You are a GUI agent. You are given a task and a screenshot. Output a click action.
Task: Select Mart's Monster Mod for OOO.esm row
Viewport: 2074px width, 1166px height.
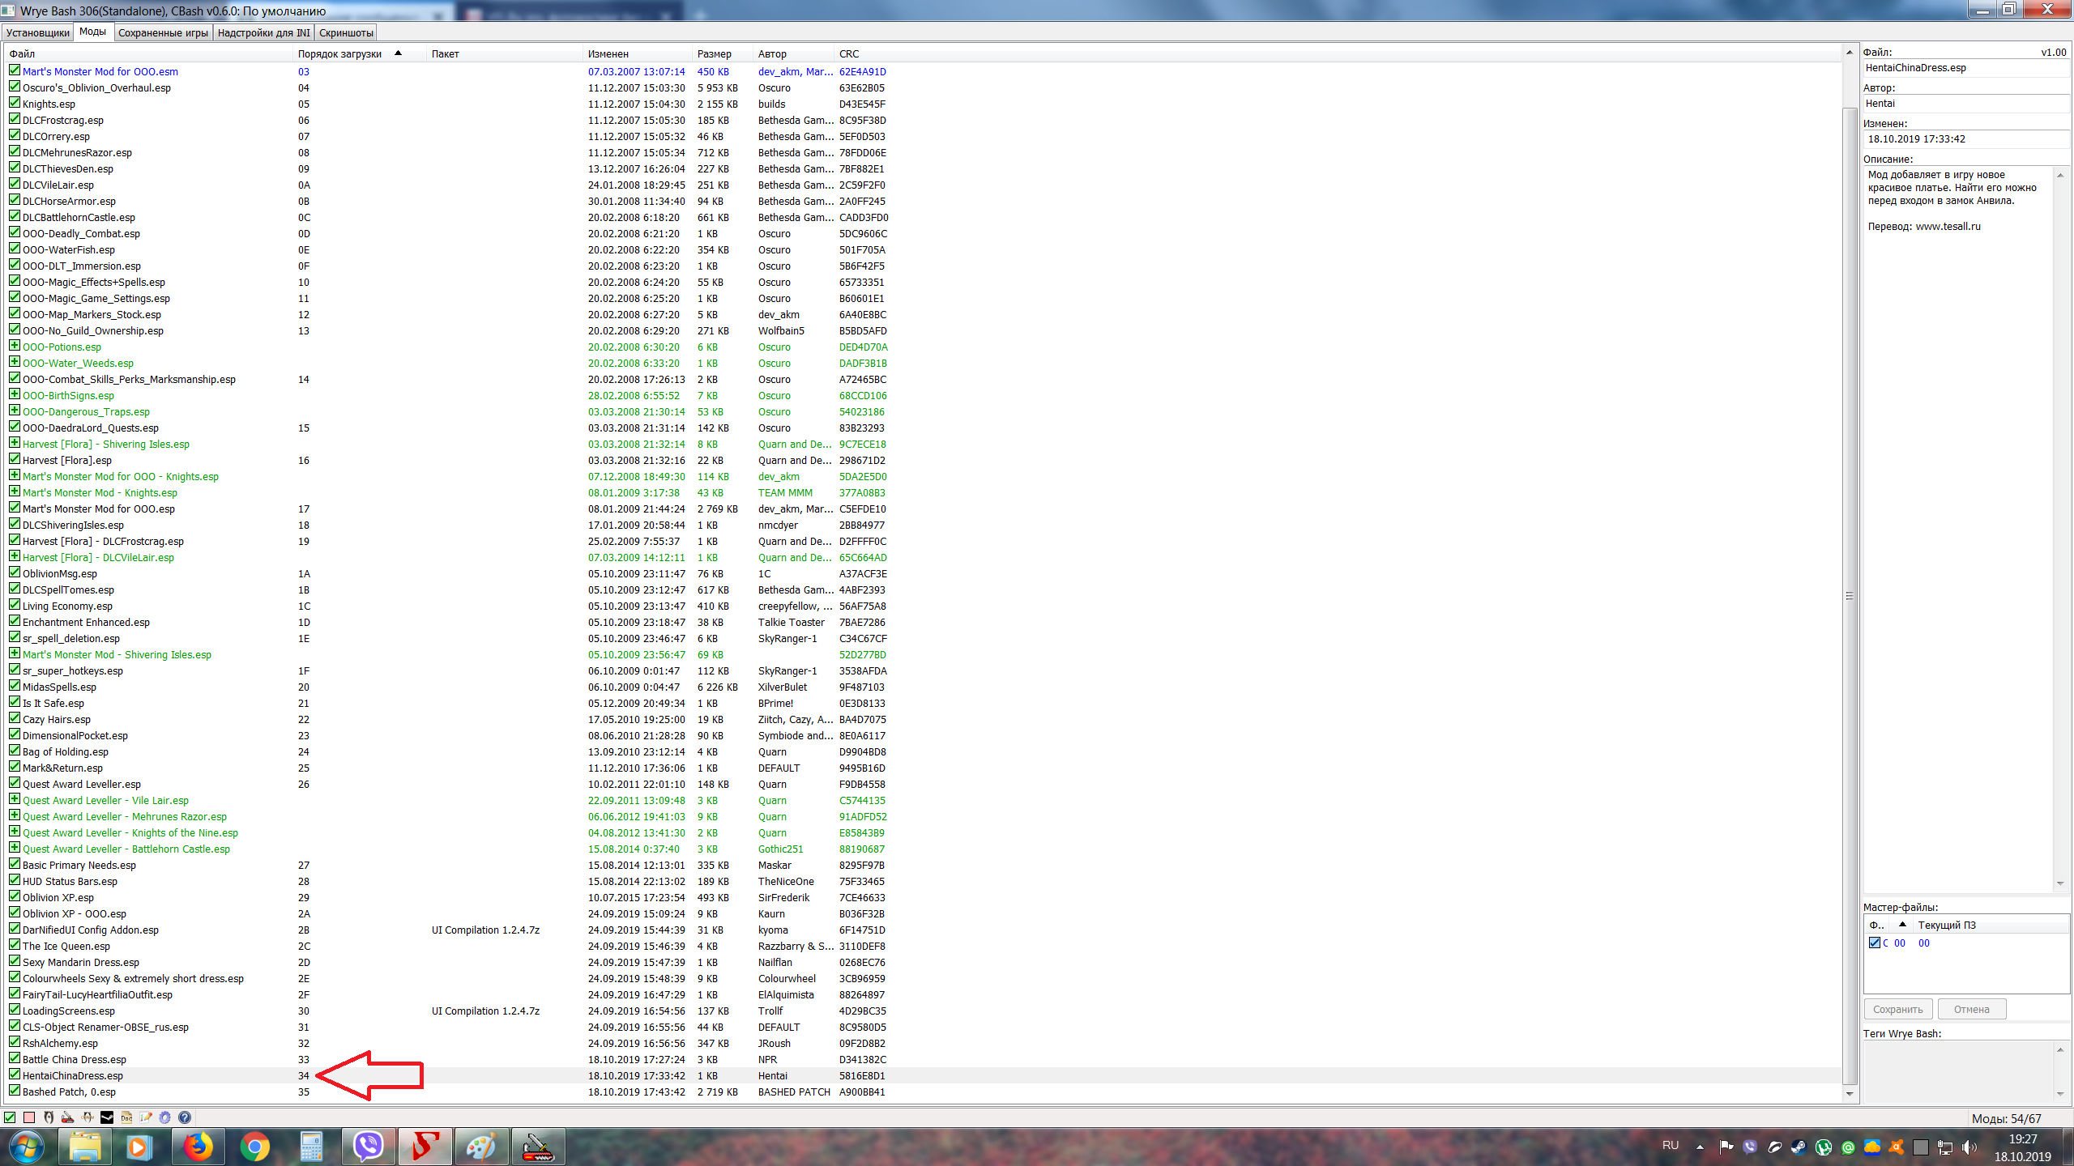(x=924, y=71)
